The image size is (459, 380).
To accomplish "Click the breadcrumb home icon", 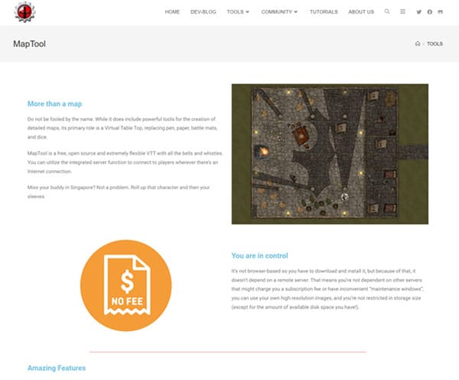I will pyautogui.click(x=418, y=44).
